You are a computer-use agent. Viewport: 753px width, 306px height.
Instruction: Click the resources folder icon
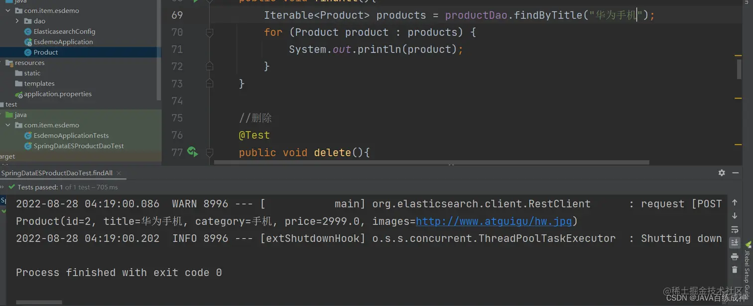click(x=9, y=63)
